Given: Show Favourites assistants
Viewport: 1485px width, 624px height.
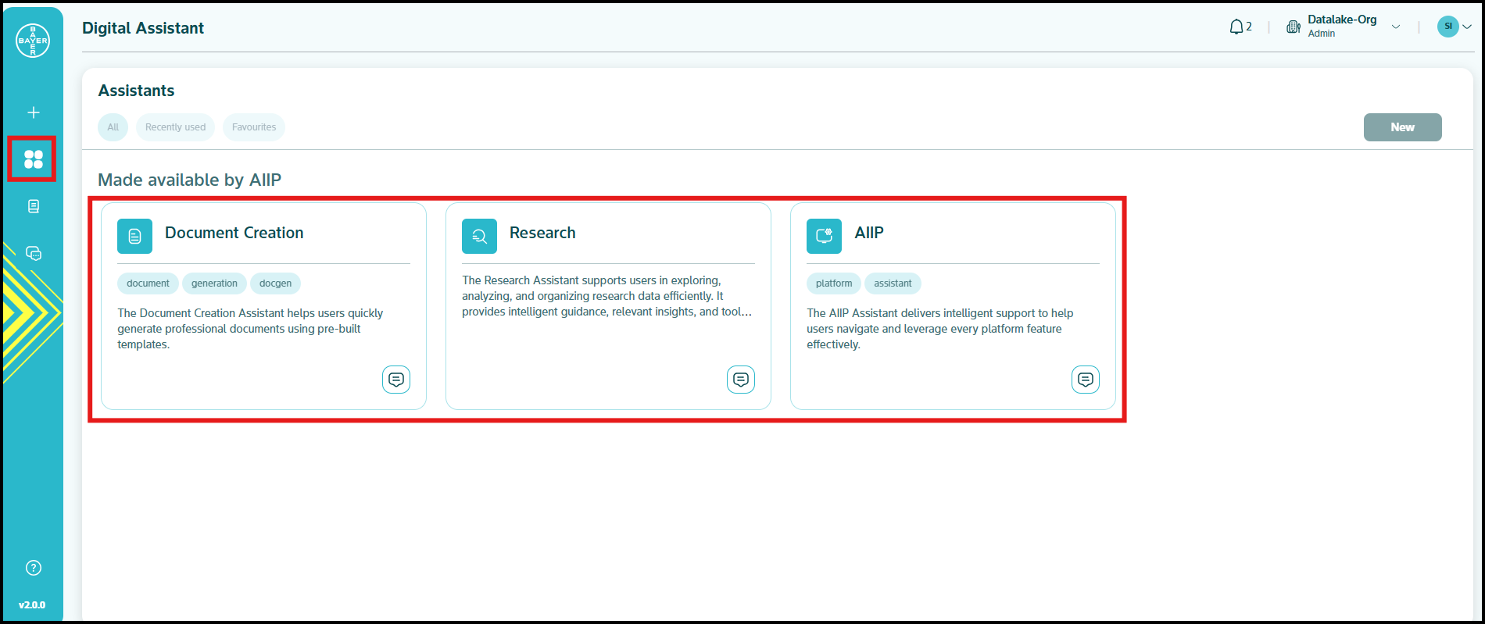Looking at the screenshot, I should tap(254, 127).
